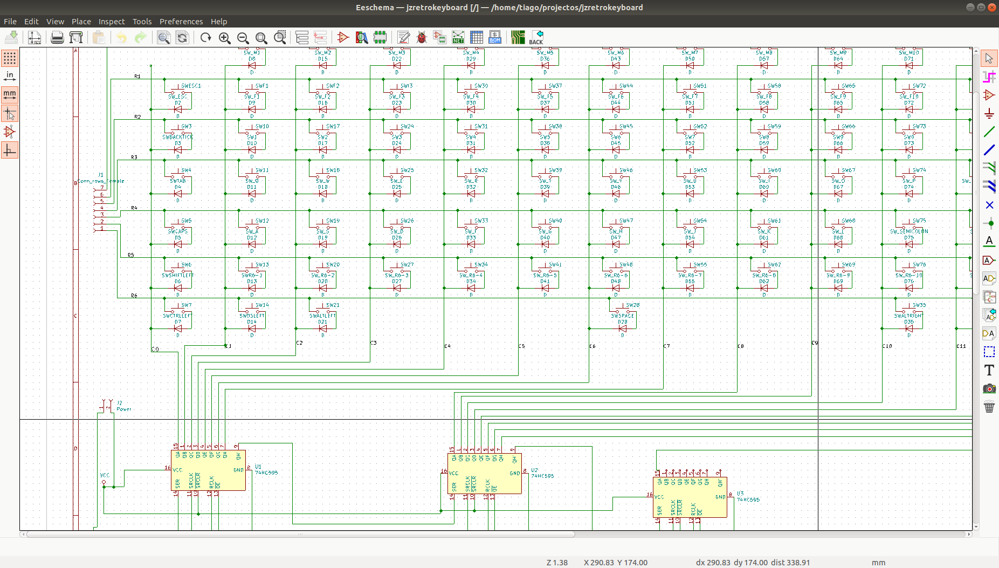Click the Print toolbar button
The image size is (999, 568).
coord(57,37)
